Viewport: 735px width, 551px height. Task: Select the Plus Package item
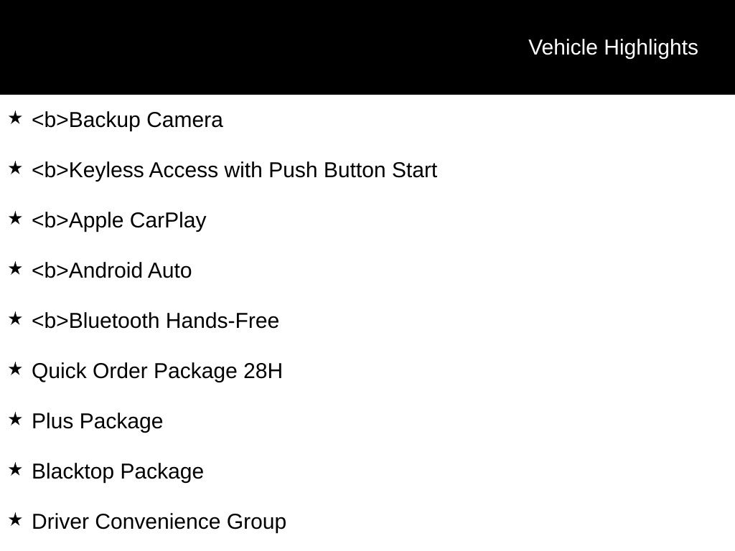(x=98, y=421)
